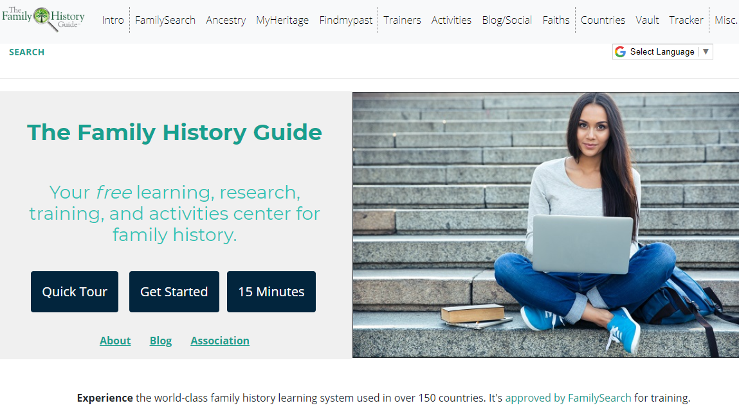The image size is (739, 410).
Task: Follow the About link
Action: point(115,341)
